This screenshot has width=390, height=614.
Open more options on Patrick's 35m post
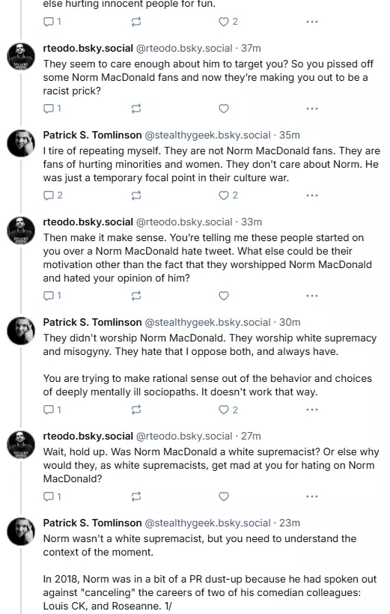pos(311,195)
